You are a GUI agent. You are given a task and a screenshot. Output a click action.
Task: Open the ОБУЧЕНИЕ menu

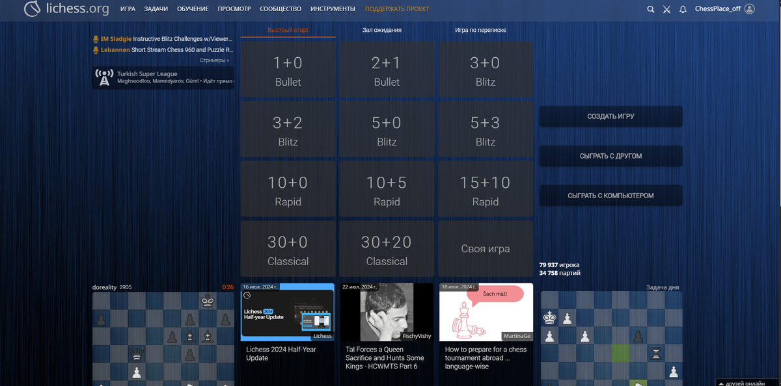tap(193, 9)
